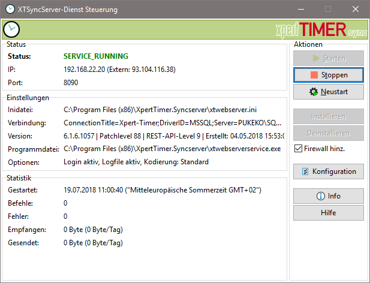
Task: Open the Hilfe help
Action: [328, 213]
